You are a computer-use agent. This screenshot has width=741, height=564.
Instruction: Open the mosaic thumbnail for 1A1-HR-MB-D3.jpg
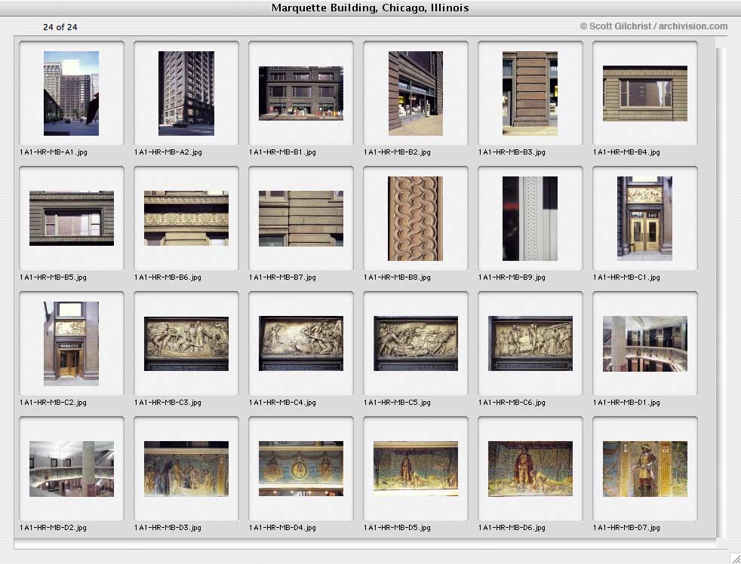[x=186, y=468]
